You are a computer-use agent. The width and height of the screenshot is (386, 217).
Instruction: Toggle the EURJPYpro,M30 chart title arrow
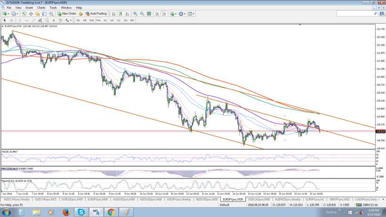coord(3,26)
